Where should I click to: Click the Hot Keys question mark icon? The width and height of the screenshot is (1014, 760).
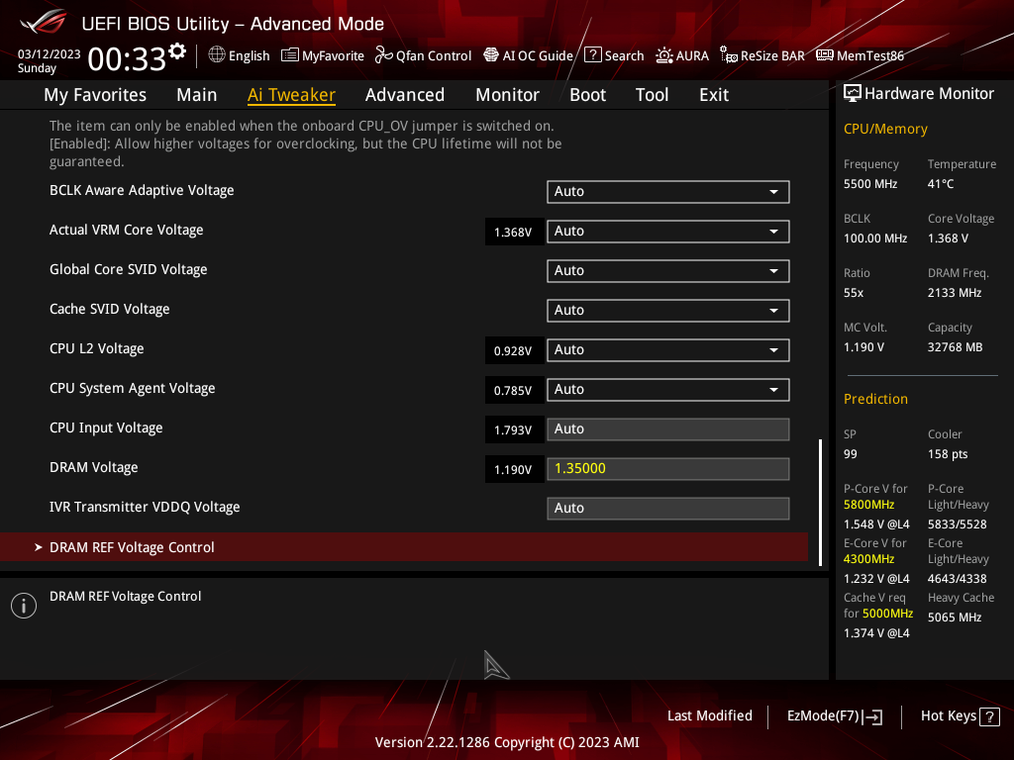989,716
